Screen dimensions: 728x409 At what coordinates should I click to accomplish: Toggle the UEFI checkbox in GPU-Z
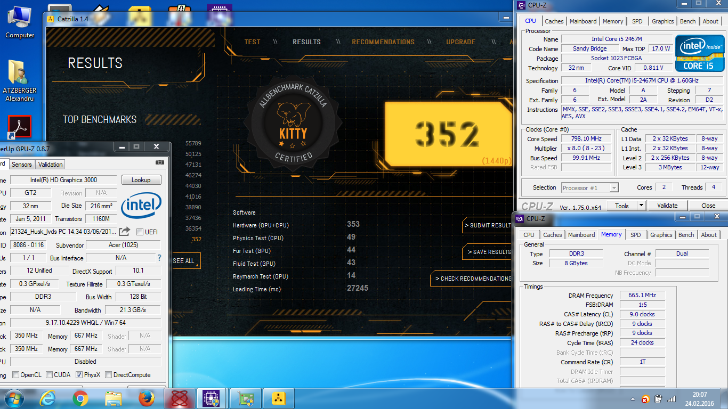pyautogui.click(x=140, y=232)
